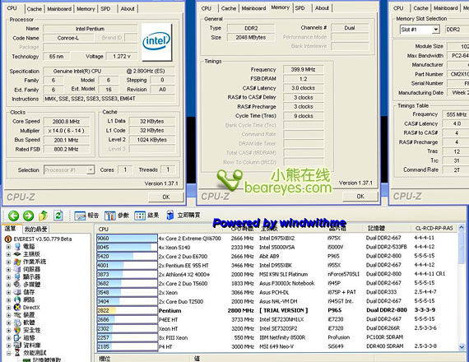Image resolution: width=469 pixels, height=362 pixels.
Task: Click the highlighted 2822 Pentium score bar
Action: (x=127, y=310)
